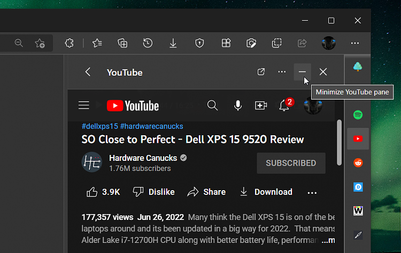The image size is (401, 253).
Task: Go to YouTube home via logo
Action: 133,106
